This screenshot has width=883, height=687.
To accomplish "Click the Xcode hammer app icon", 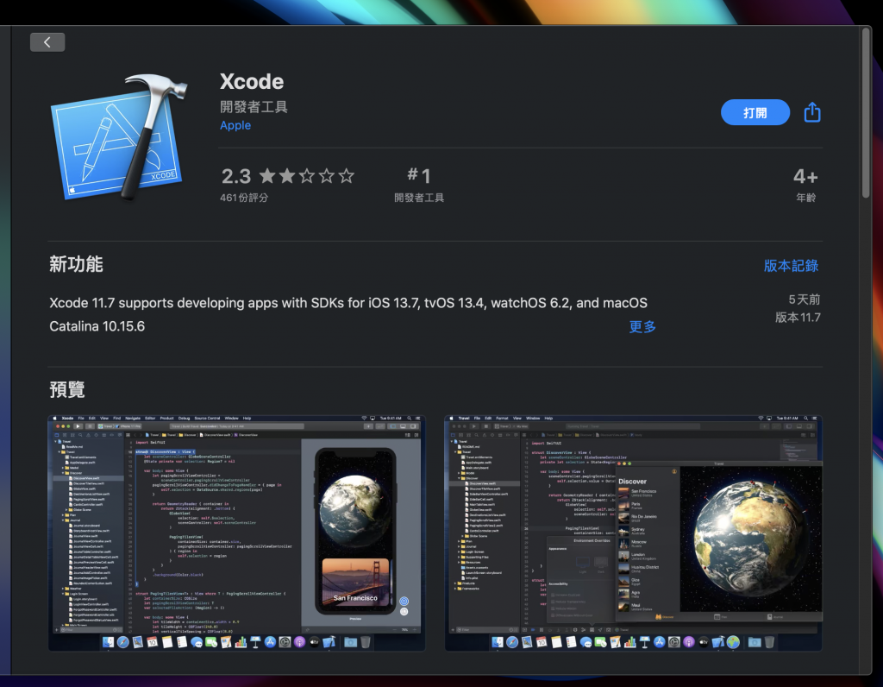I will [x=119, y=137].
